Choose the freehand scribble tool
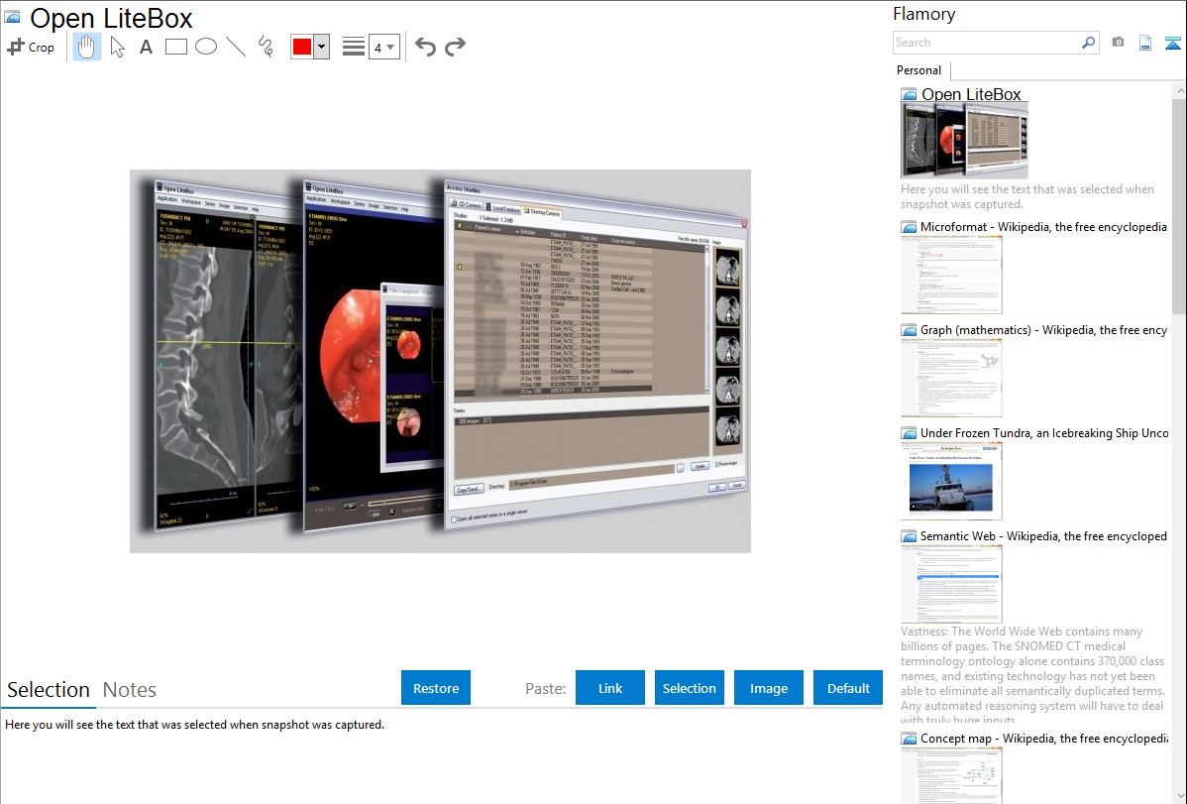 (x=266, y=47)
